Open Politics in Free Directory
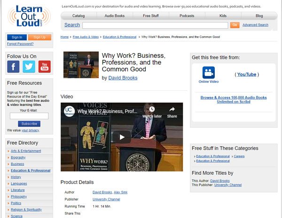Screen dimensions: 282x218 [16, 203]
